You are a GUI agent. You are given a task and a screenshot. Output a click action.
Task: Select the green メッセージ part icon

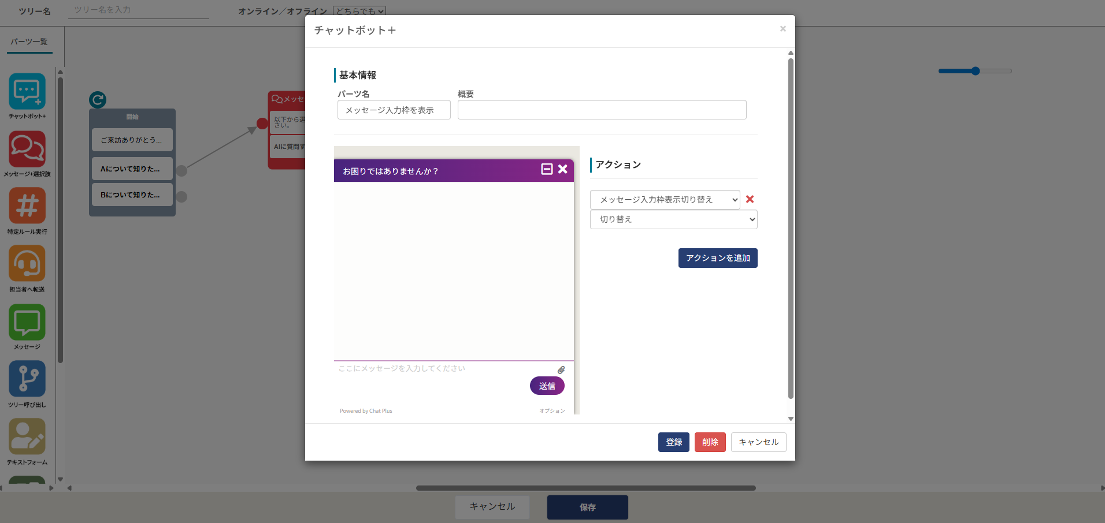click(x=27, y=322)
